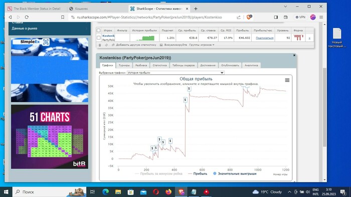Screen dimensions: 351x197
Task: Launch Firefox from the taskbar
Action: point(168,192)
